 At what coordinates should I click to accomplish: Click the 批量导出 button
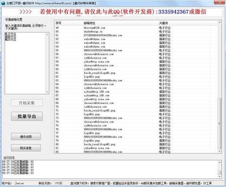27,116
